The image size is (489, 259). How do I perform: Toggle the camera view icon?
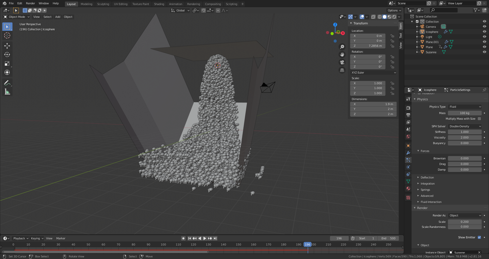point(342,62)
